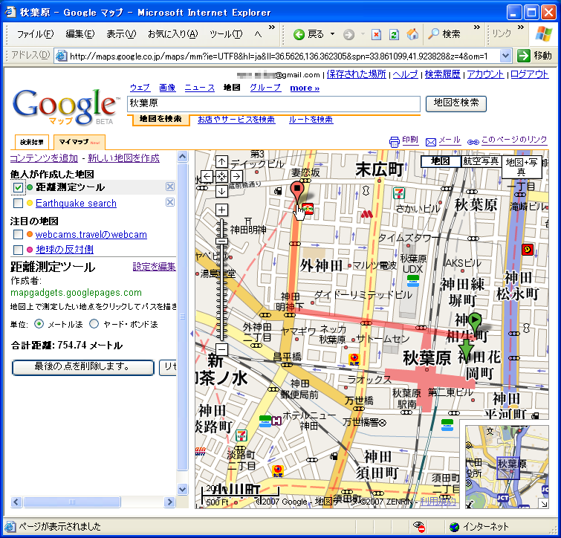
Task: Enable the webcams.travel webcam checkbox
Action: [18, 234]
